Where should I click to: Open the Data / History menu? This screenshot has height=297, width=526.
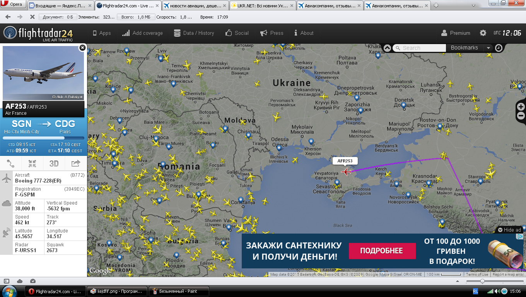[194, 33]
